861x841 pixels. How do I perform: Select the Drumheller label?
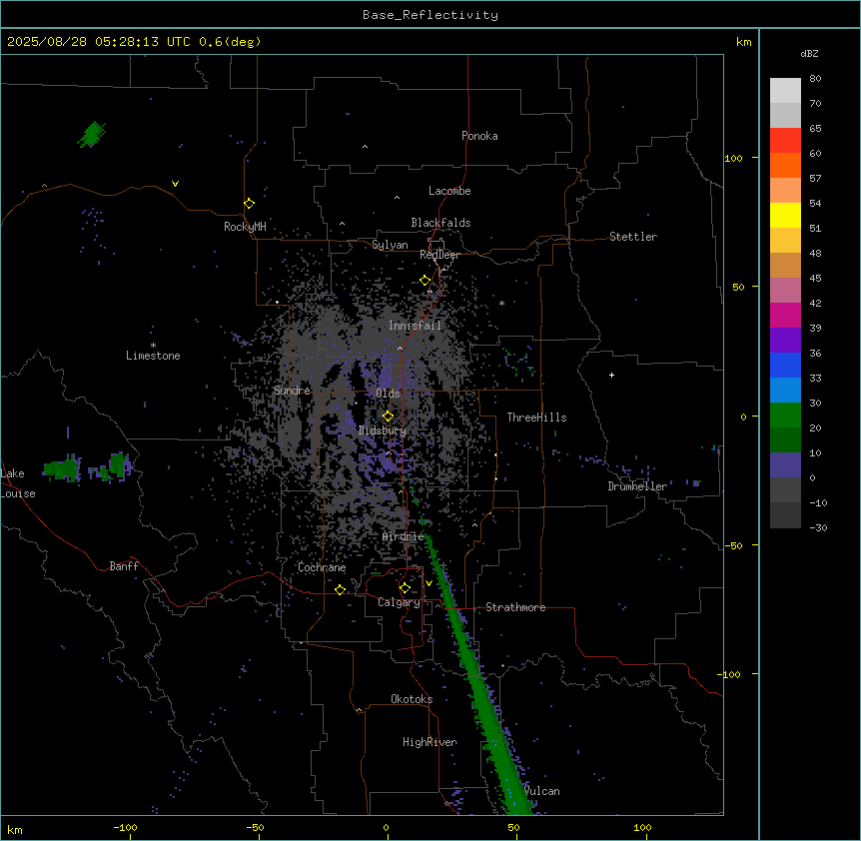click(x=637, y=486)
